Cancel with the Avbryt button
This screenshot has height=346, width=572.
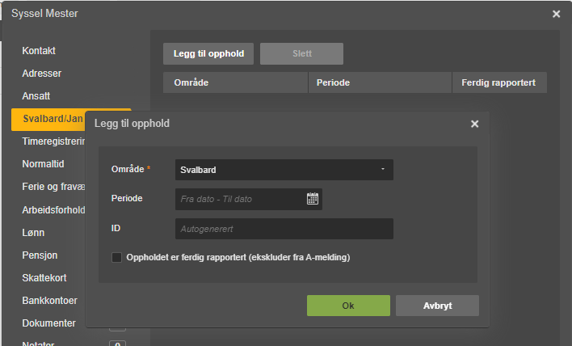[437, 306]
